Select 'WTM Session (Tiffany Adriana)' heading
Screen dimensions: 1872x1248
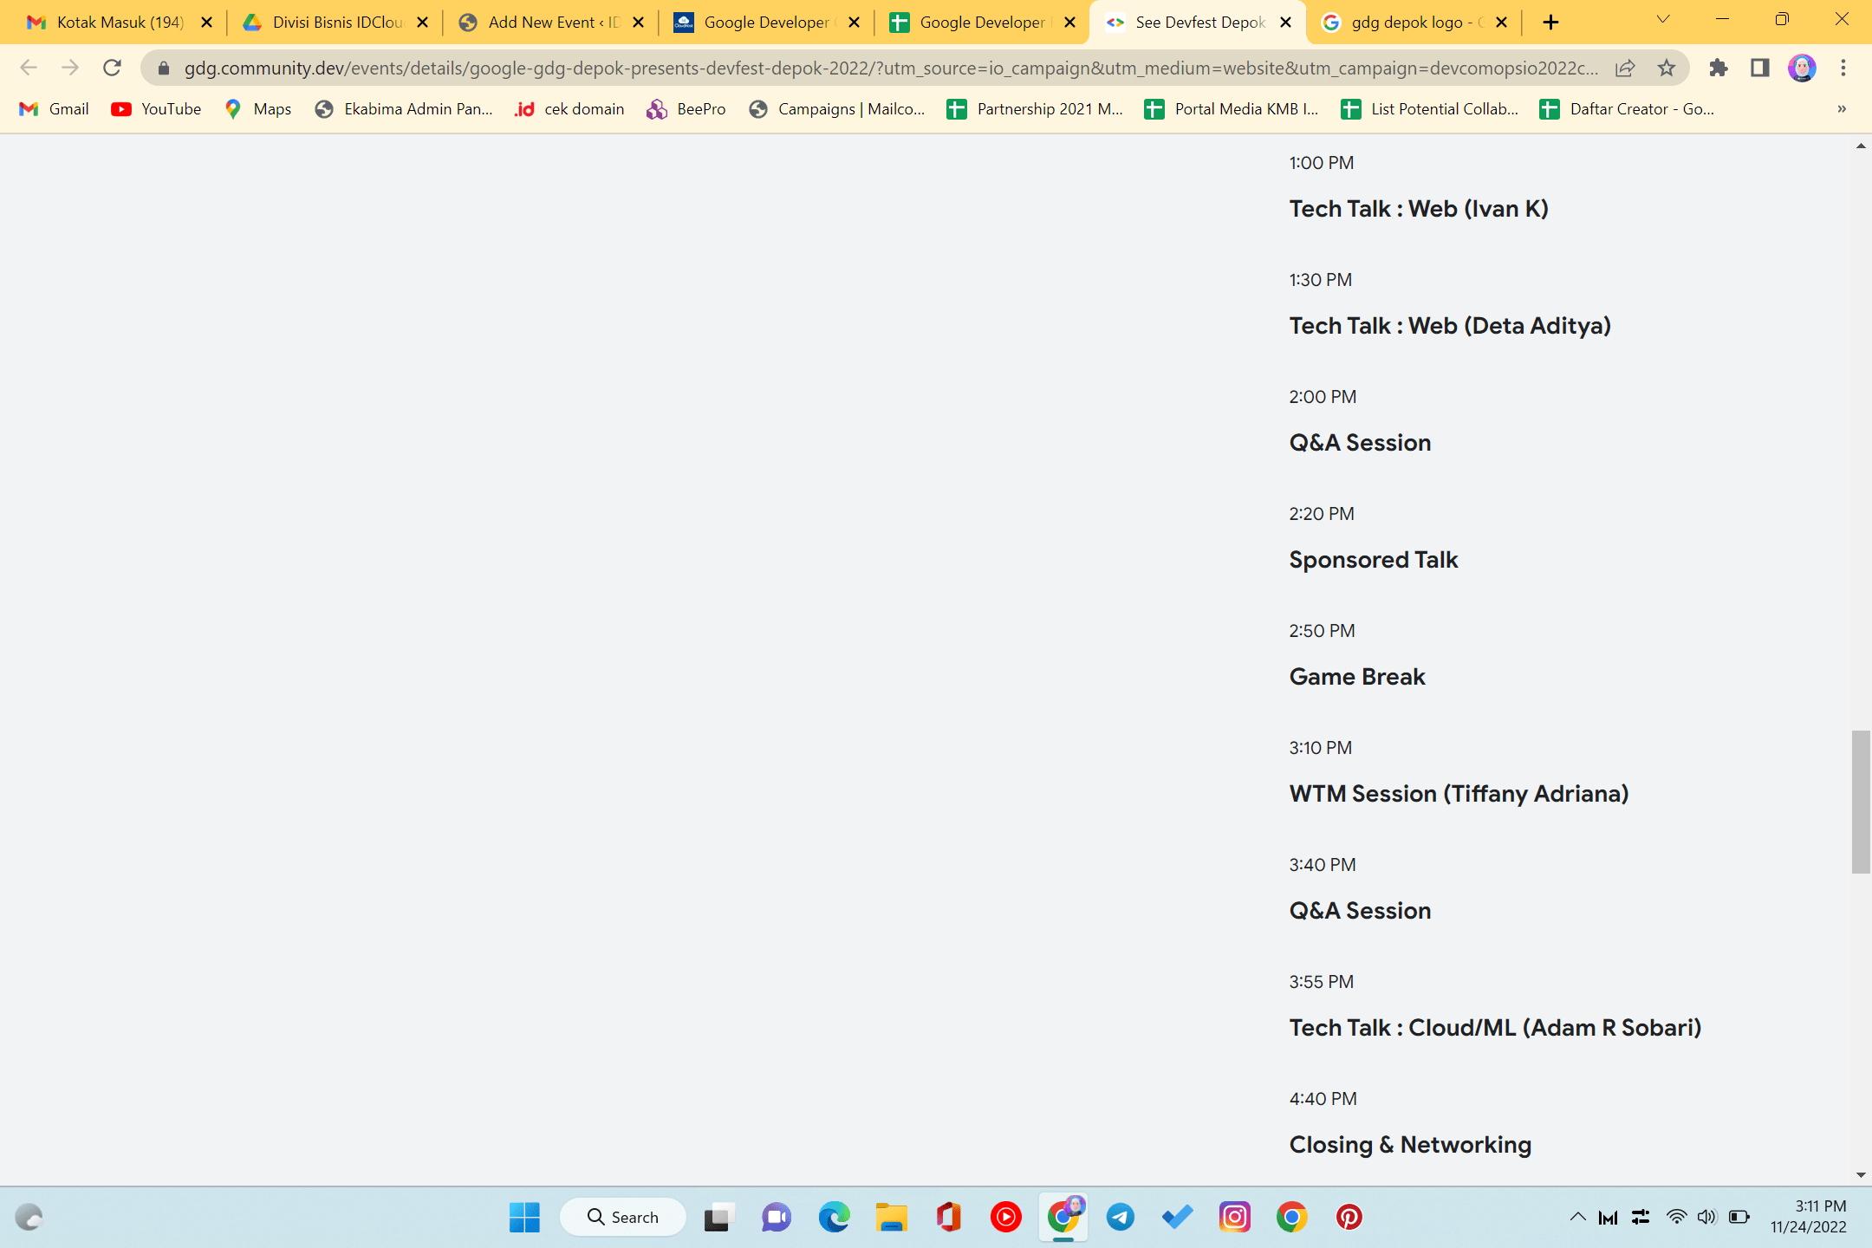click(x=1459, y=794)
